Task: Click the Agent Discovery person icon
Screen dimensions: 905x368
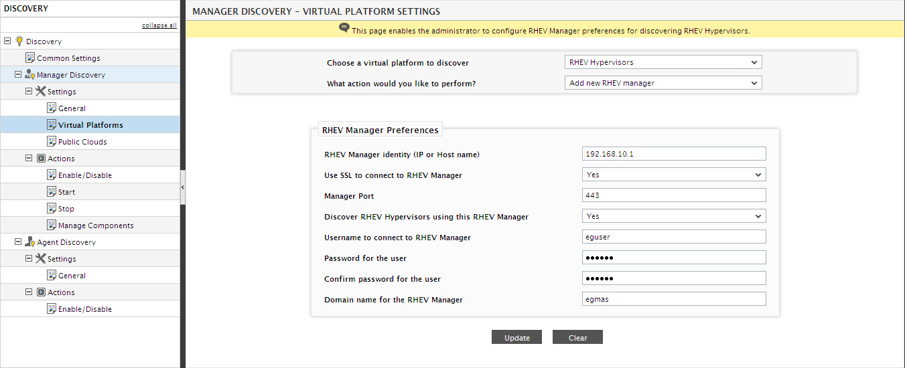Action: coord(30,242)
